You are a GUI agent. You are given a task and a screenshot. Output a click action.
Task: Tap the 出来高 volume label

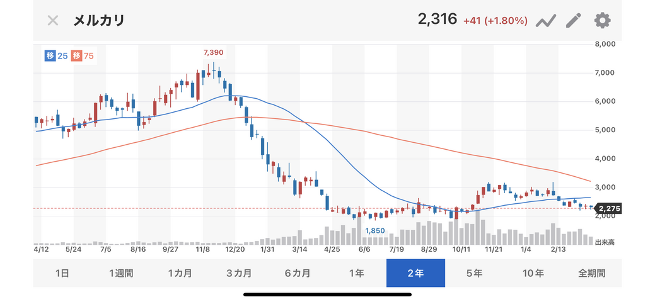(x=605, y=242)
